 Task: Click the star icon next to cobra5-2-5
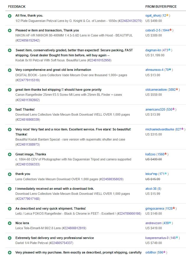171,30
